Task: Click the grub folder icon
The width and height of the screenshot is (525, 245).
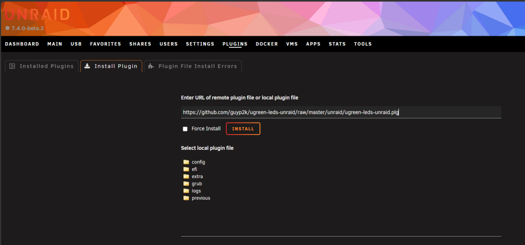Action: tap(186, 183)
